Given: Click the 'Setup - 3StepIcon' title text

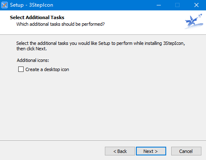Looking at the screenshot, I should (x=32, y=5).
